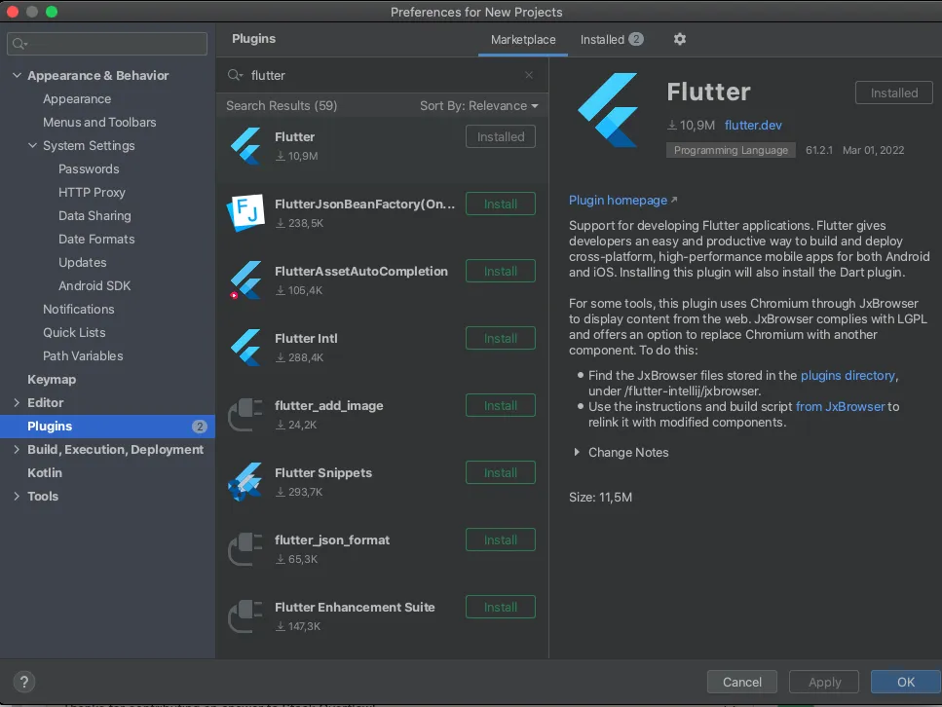Open the help question mark button
This screenshot has width=942, height=707.
[24, 682]
